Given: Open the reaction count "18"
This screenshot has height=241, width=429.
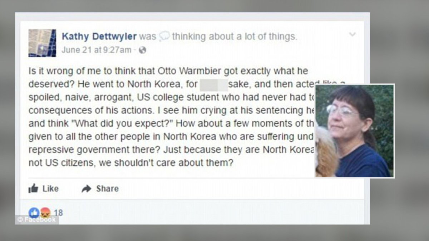Looking at the screenshot, I should (58, 213).
